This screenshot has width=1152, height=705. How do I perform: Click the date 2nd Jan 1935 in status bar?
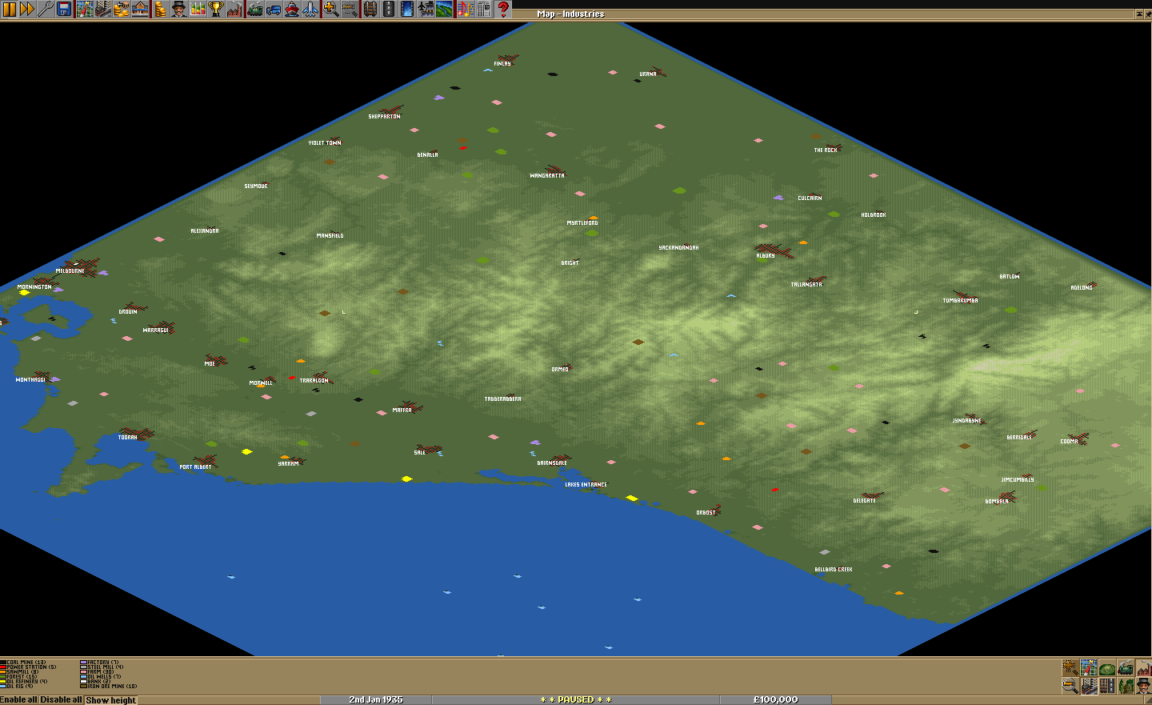coord(376,699)
